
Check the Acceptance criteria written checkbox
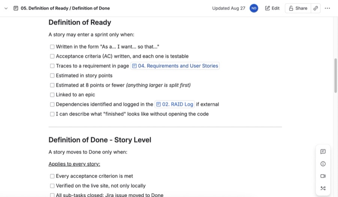(x=52, y=56)
